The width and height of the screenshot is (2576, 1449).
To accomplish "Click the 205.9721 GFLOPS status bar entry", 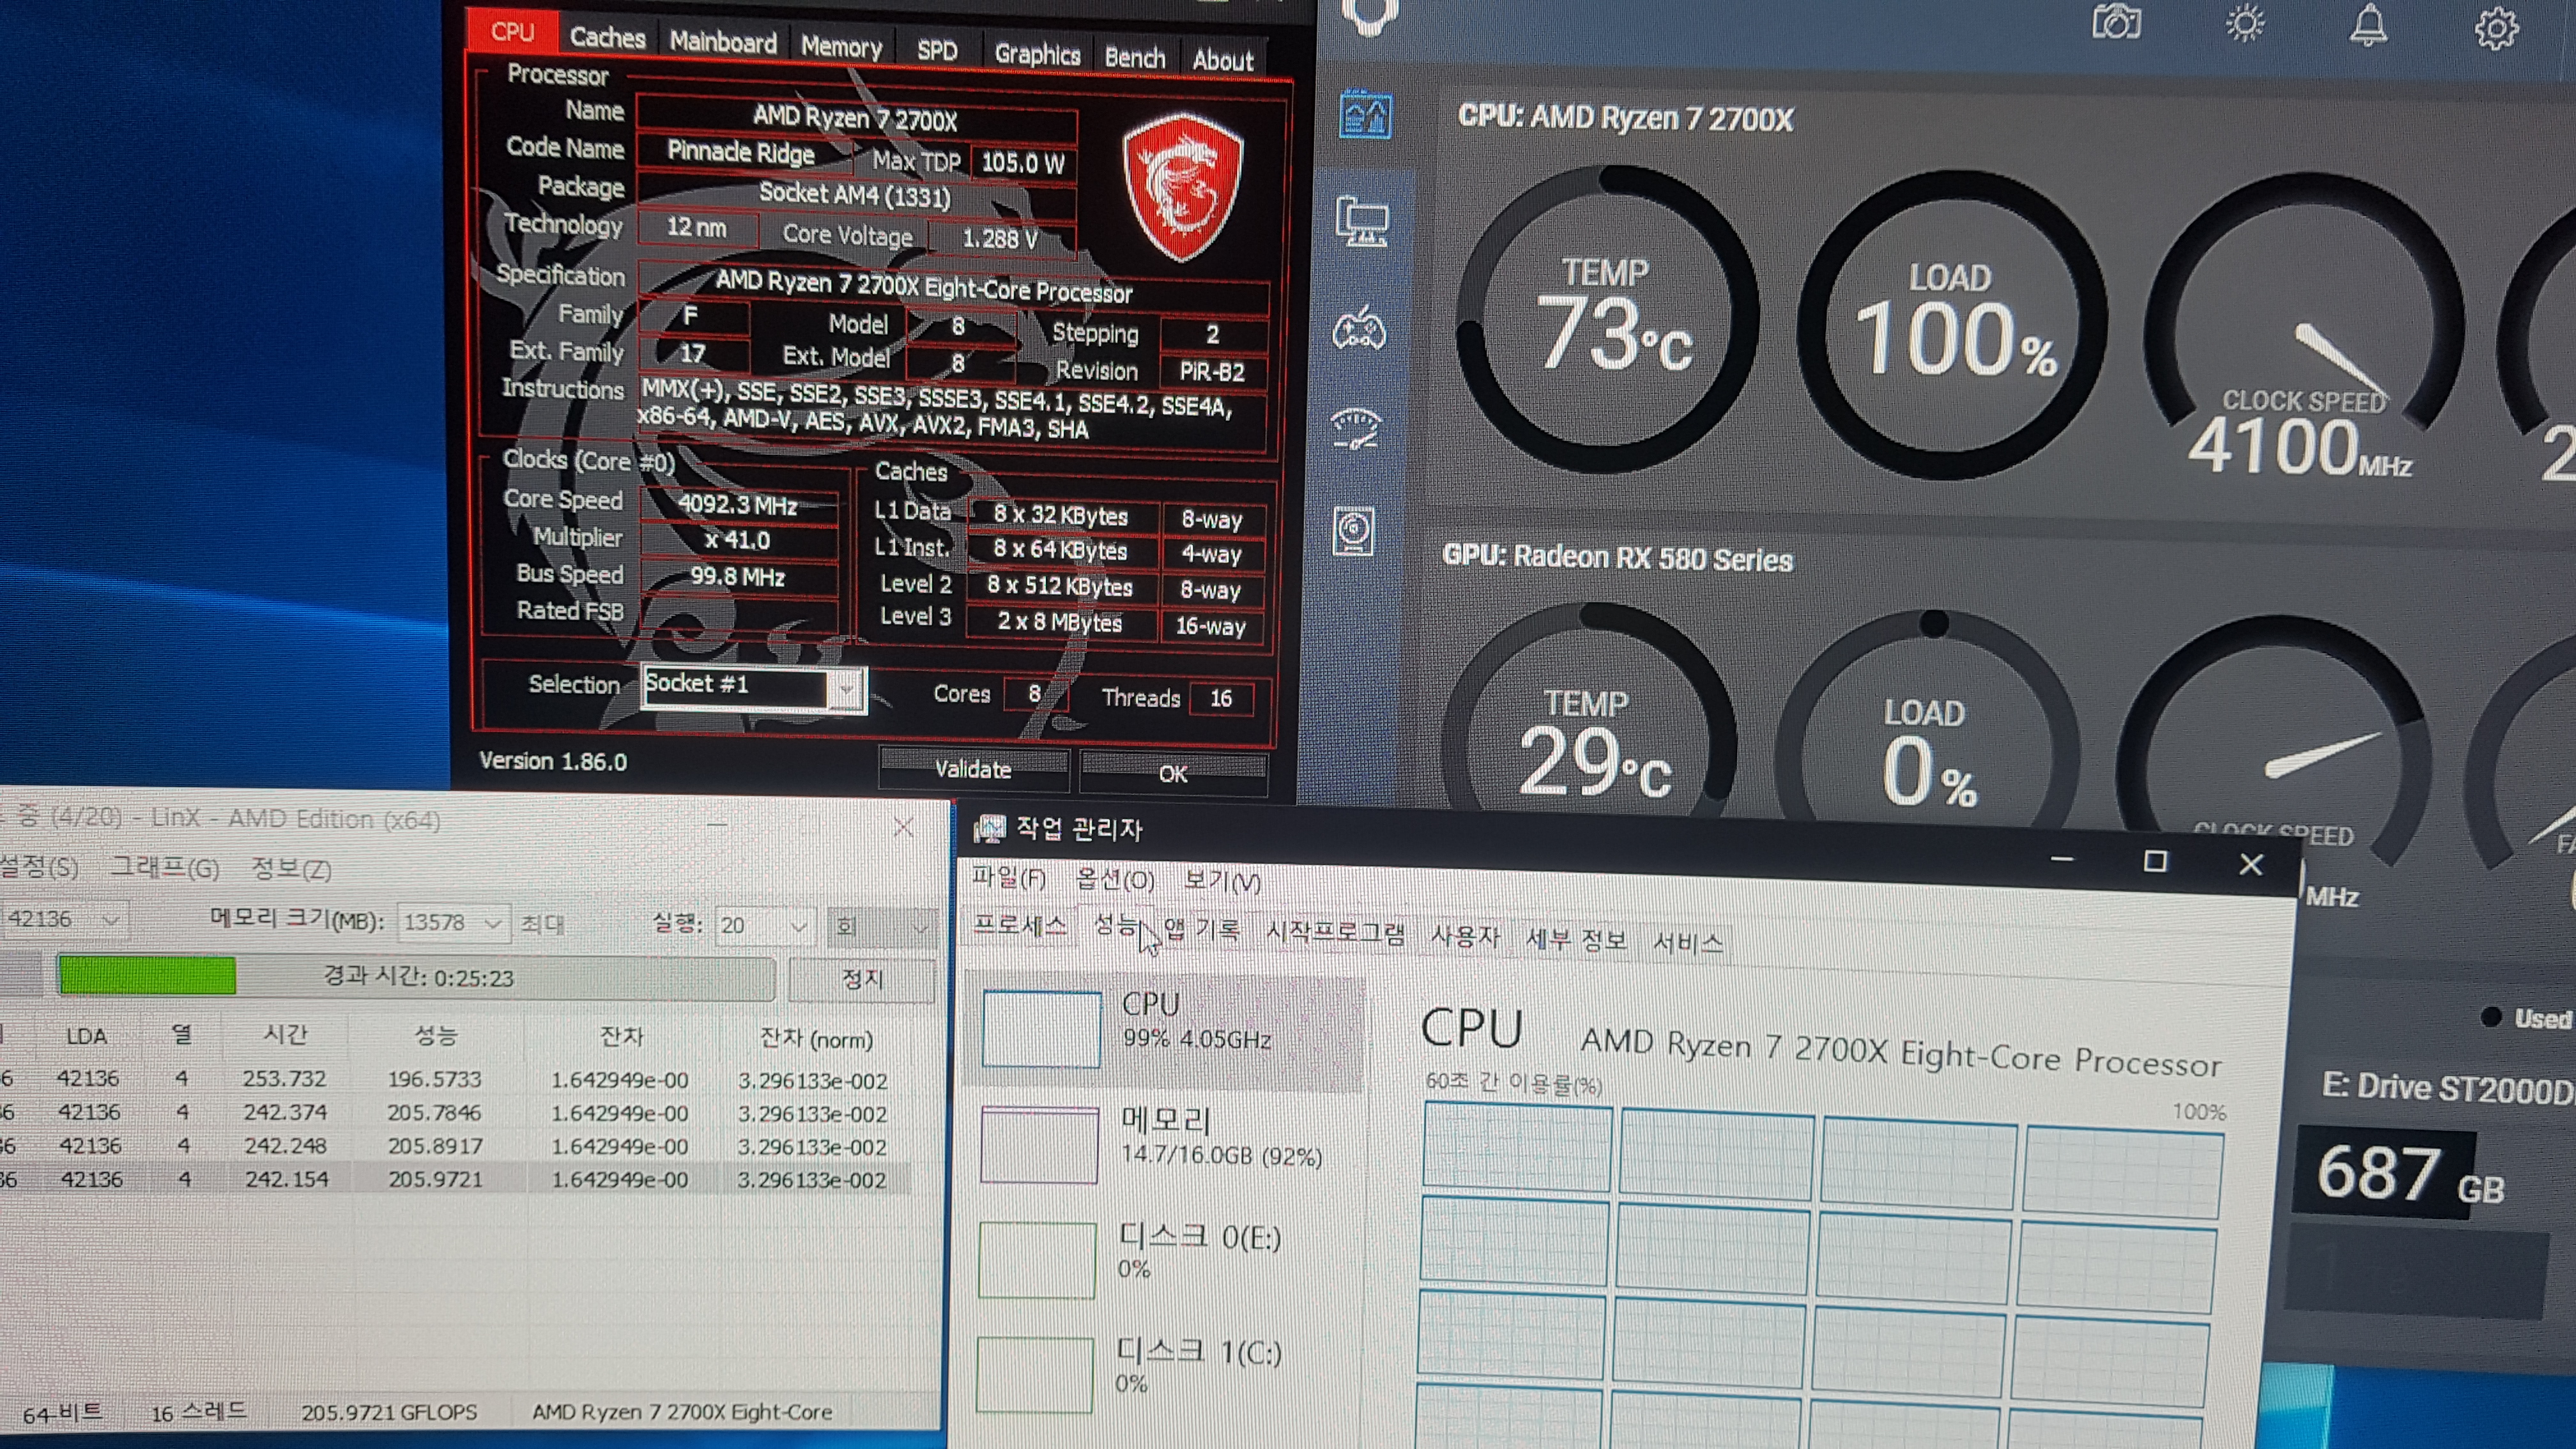I will pyautogui.click(x=389, y=1412).
